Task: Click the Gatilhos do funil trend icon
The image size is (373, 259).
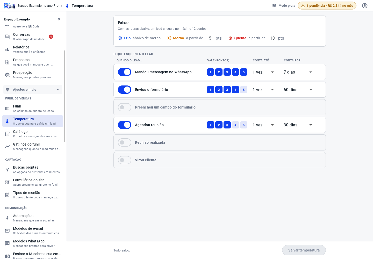Action: 7,147
